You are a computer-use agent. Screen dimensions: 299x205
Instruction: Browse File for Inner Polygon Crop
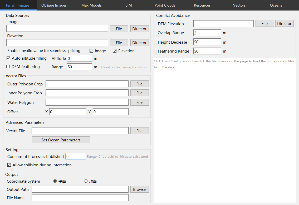click(x=140, y=93)
